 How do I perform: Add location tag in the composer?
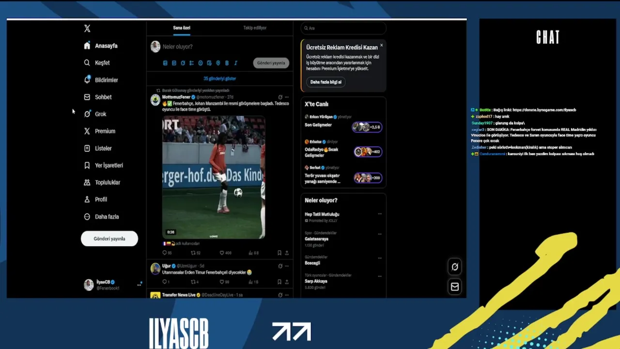[218, 63]
